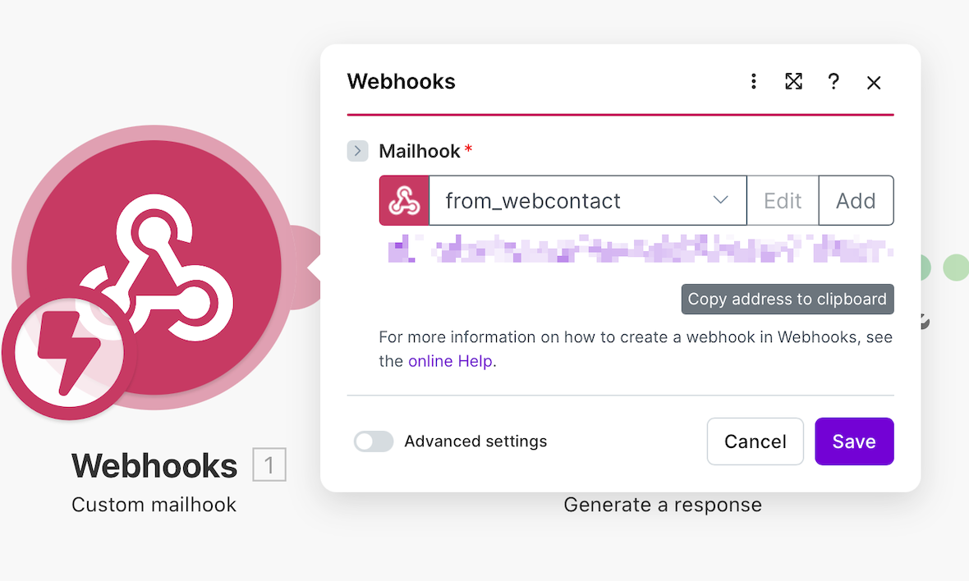Click the webhook icon beside from_webcontact

coord(404,201)
